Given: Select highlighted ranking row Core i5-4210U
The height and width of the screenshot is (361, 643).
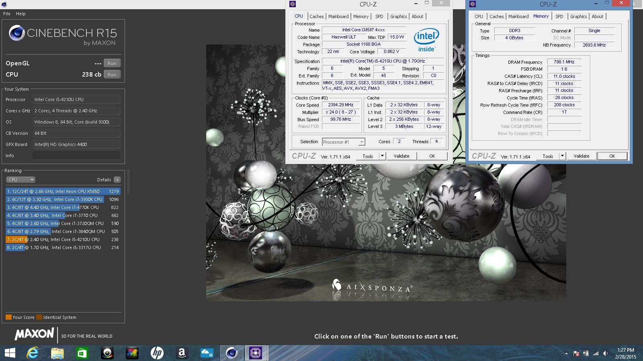Looking at the screenshot, I should (63, 239).
